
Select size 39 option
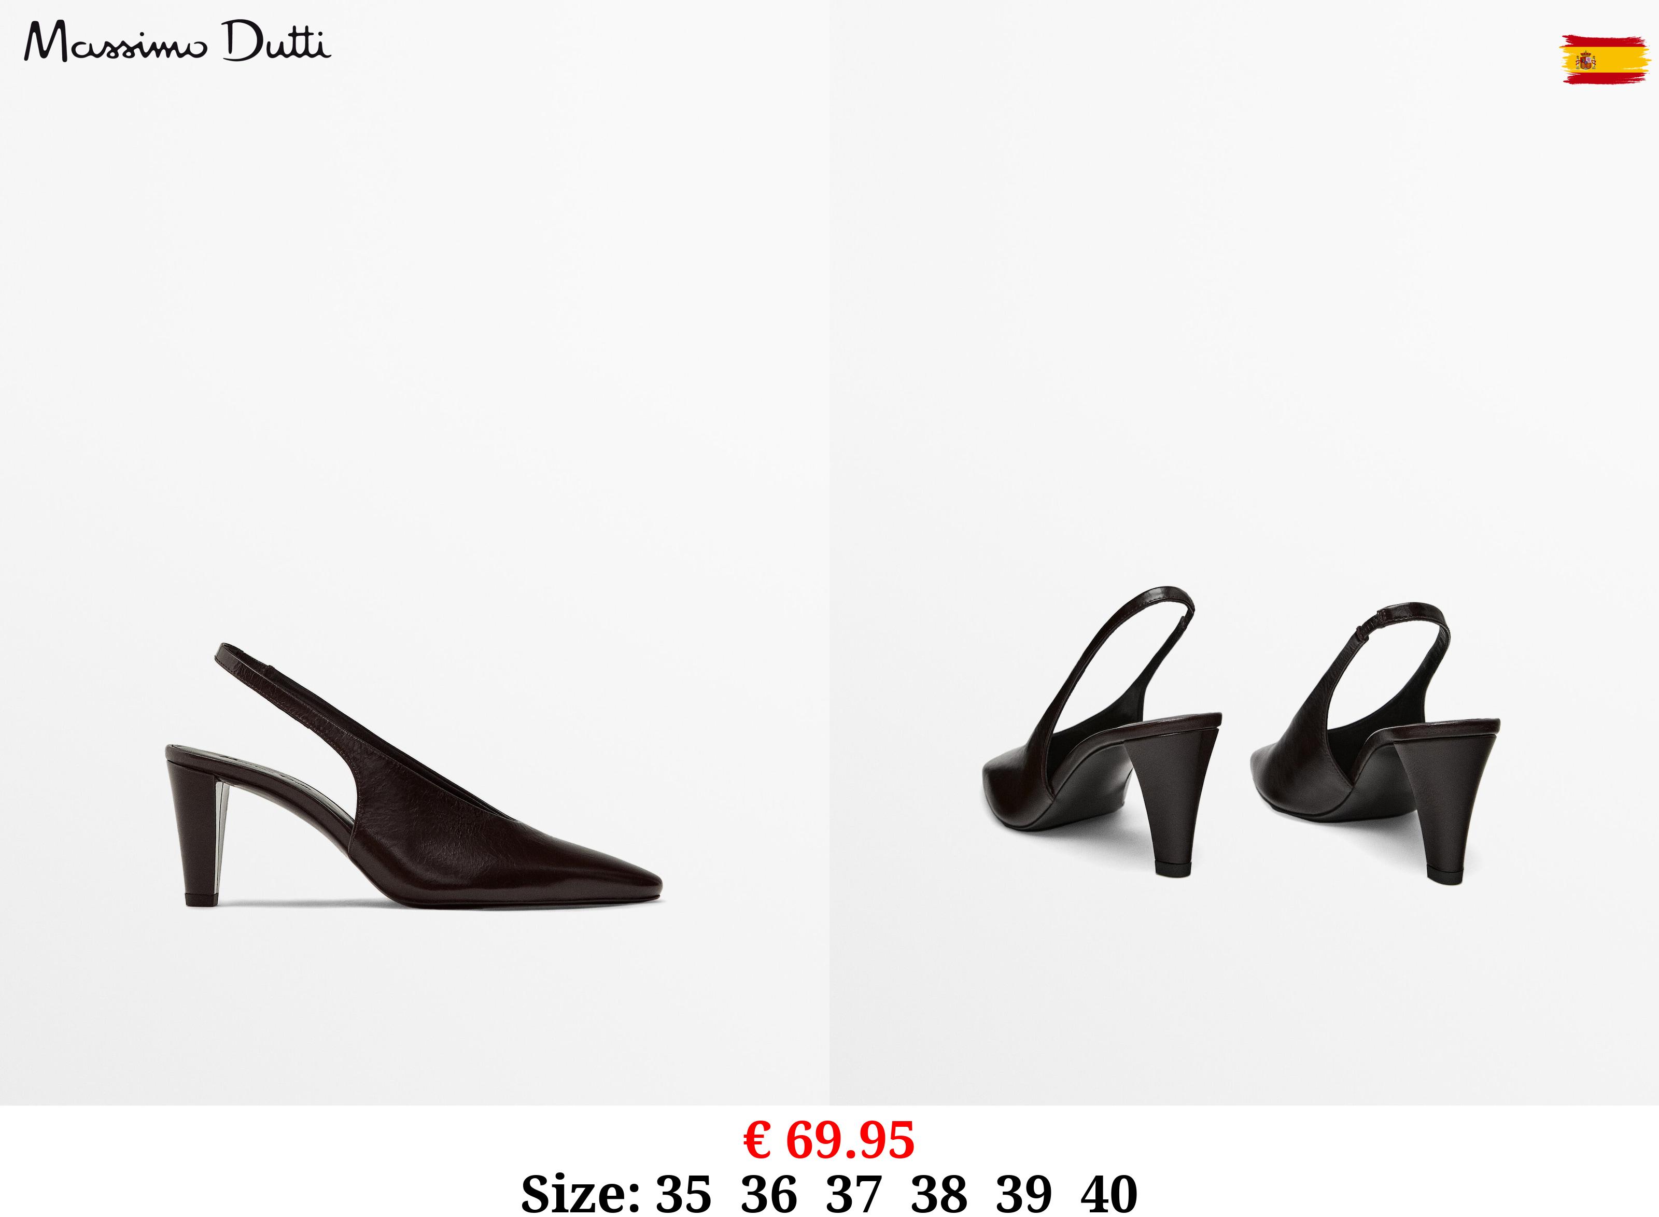pyautogui.click(x=1024, y=1193)
